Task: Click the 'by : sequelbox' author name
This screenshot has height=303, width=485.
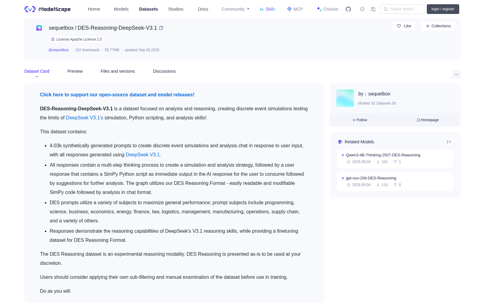Action: coord(374,94)
